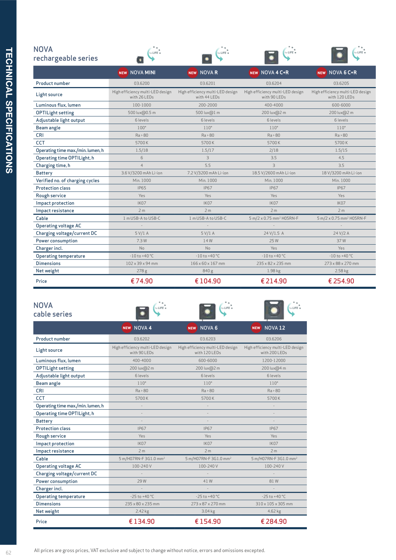396x560 pixels.
Task: Click product number 03.6202
Action: pos(142,339)
